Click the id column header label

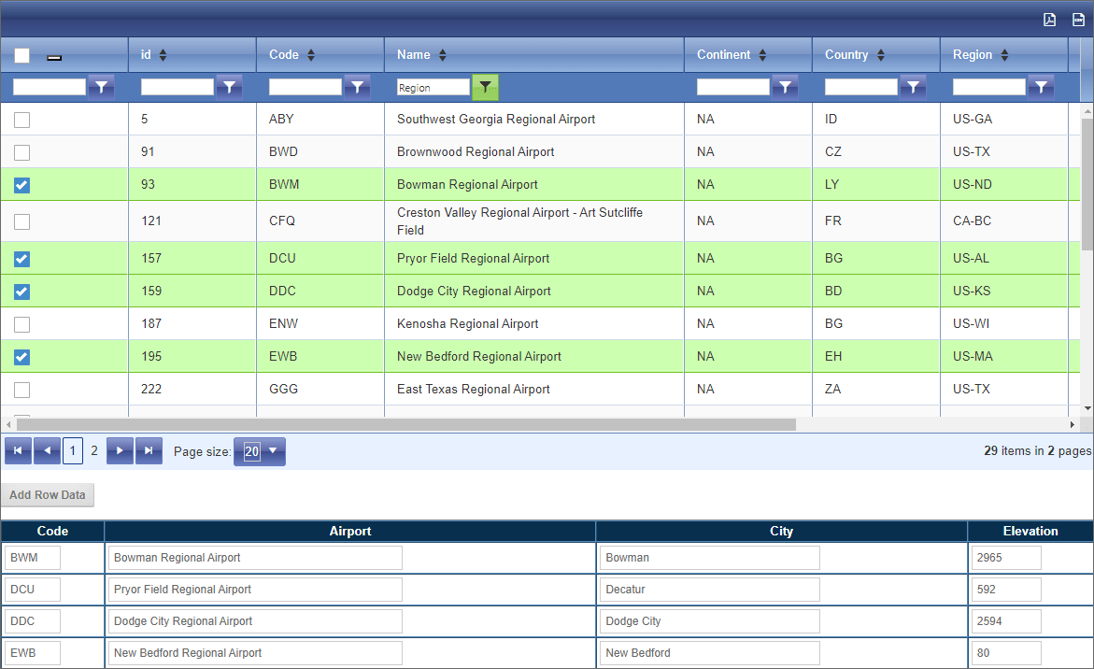(146, 54)
